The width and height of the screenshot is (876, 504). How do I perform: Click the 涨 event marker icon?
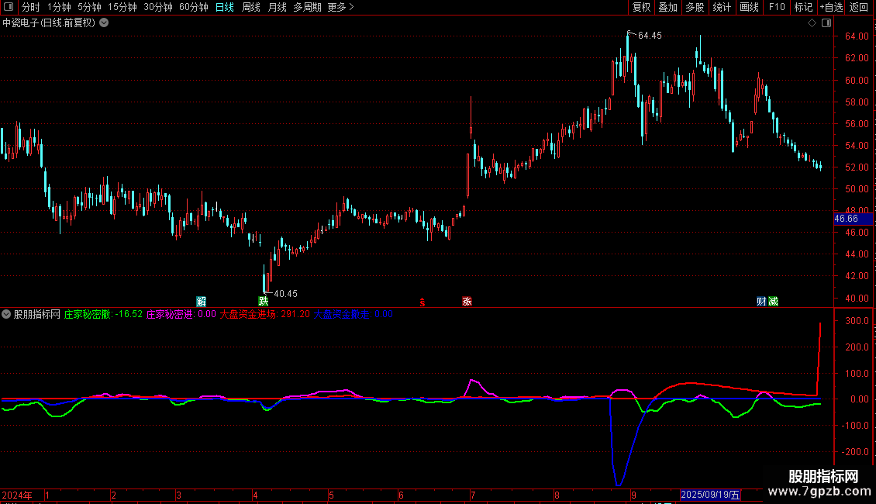coord(467,302)
